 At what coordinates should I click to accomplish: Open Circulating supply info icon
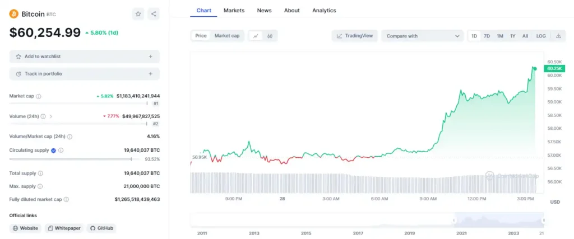point(61,150)
